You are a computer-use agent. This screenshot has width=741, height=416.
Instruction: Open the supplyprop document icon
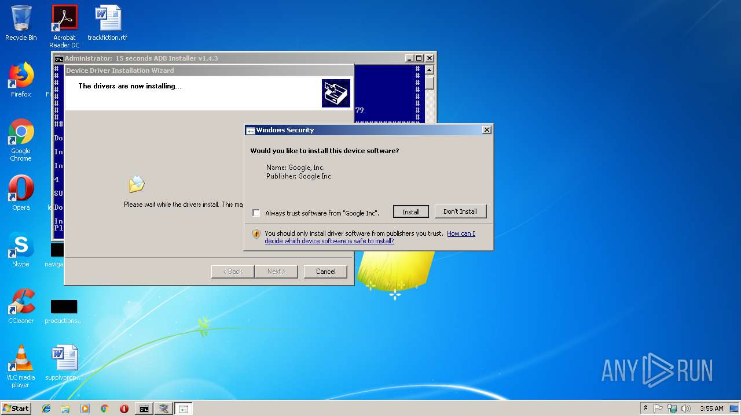tap(64, 363)
